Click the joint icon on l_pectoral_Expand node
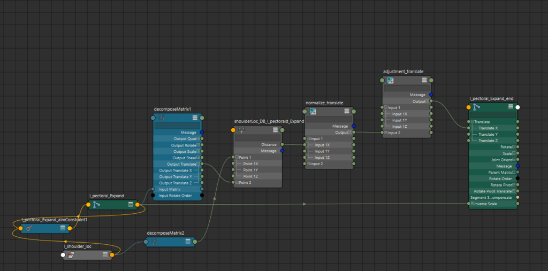The height and width of the screenshot is (271, 548). [x=96, y=204]
